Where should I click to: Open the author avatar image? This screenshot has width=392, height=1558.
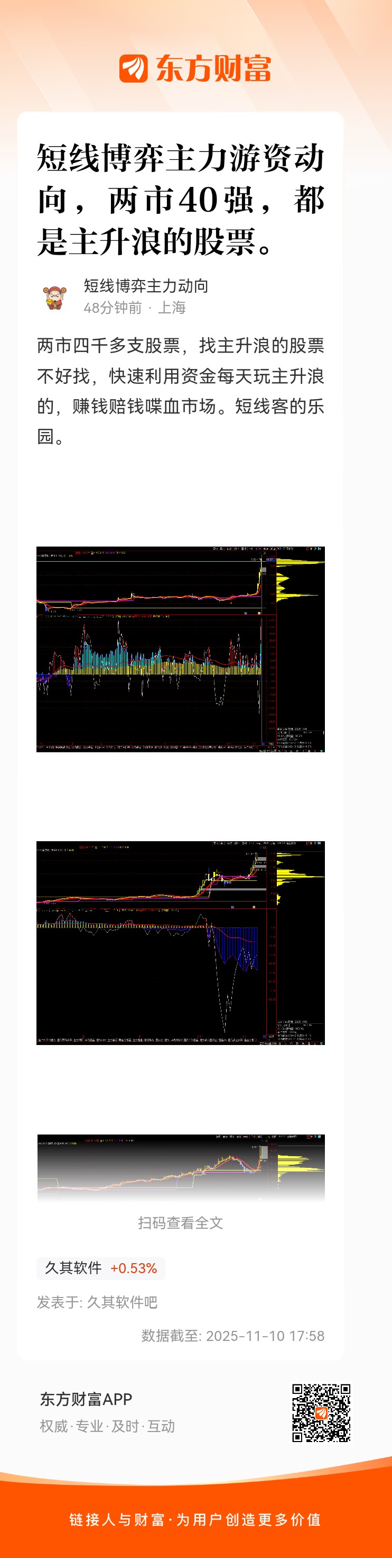(55, 298)
